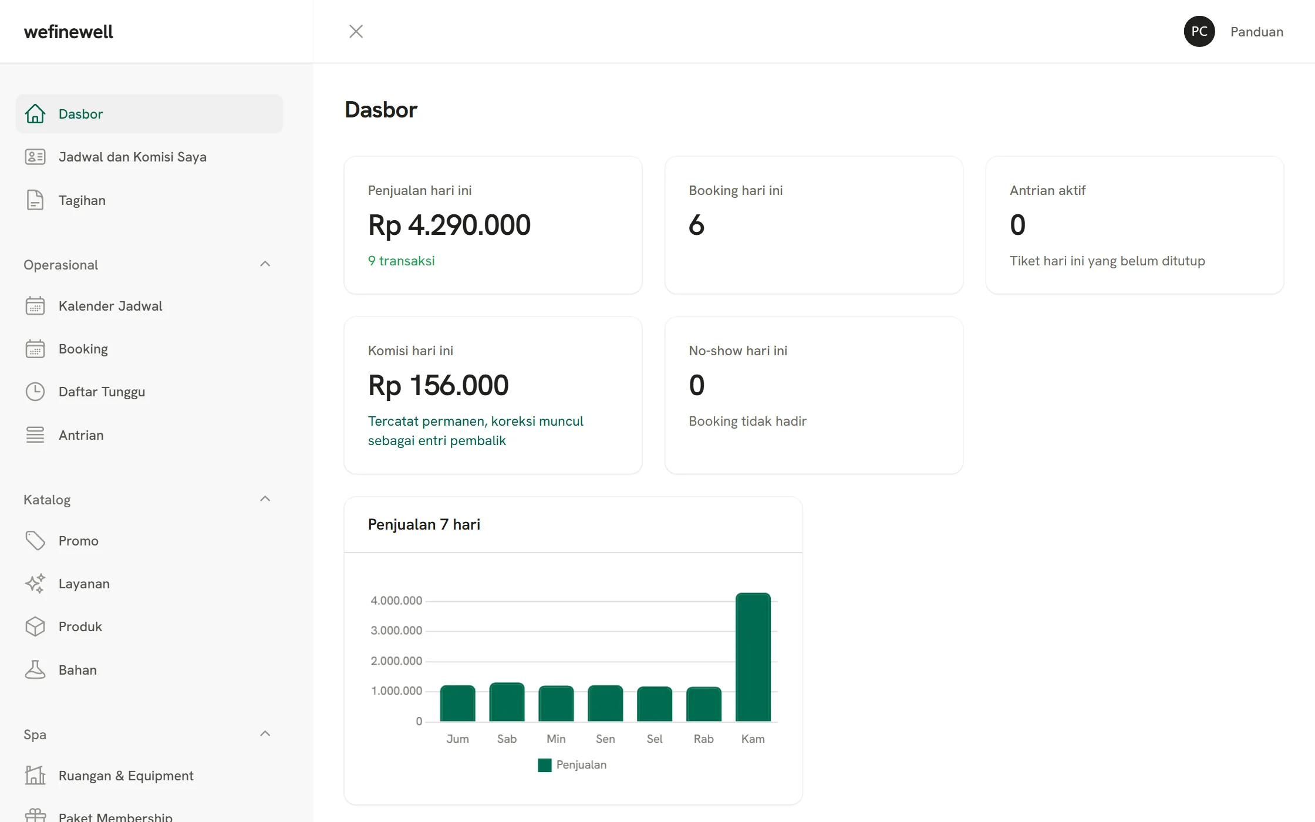
Task: Navigate to the Booking menu entry
Action: (149, 349)
